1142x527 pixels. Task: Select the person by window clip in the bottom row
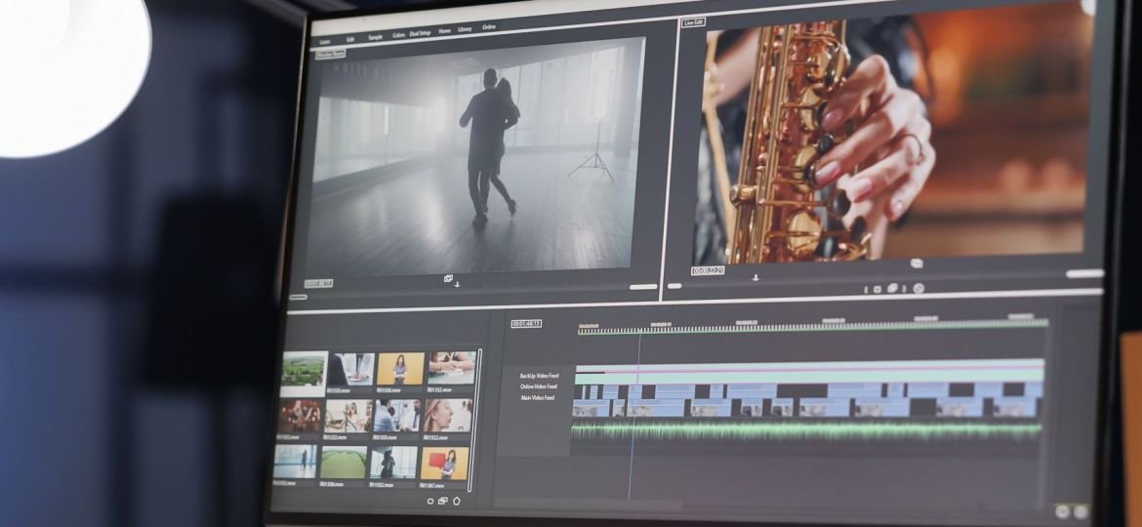pyautogui.click(x=296, y=463)
